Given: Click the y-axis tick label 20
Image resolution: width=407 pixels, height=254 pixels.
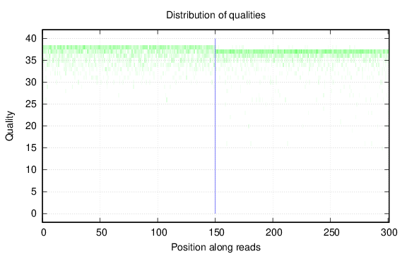Looking at the screenshot, I should click(31, 126).
